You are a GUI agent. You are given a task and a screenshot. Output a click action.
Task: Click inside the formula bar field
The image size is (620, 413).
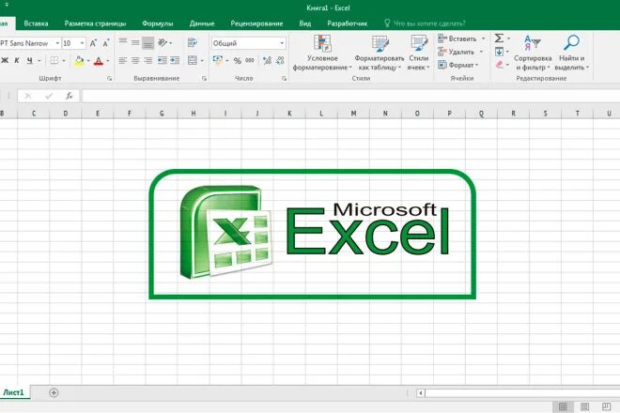[x=350, y=96]
